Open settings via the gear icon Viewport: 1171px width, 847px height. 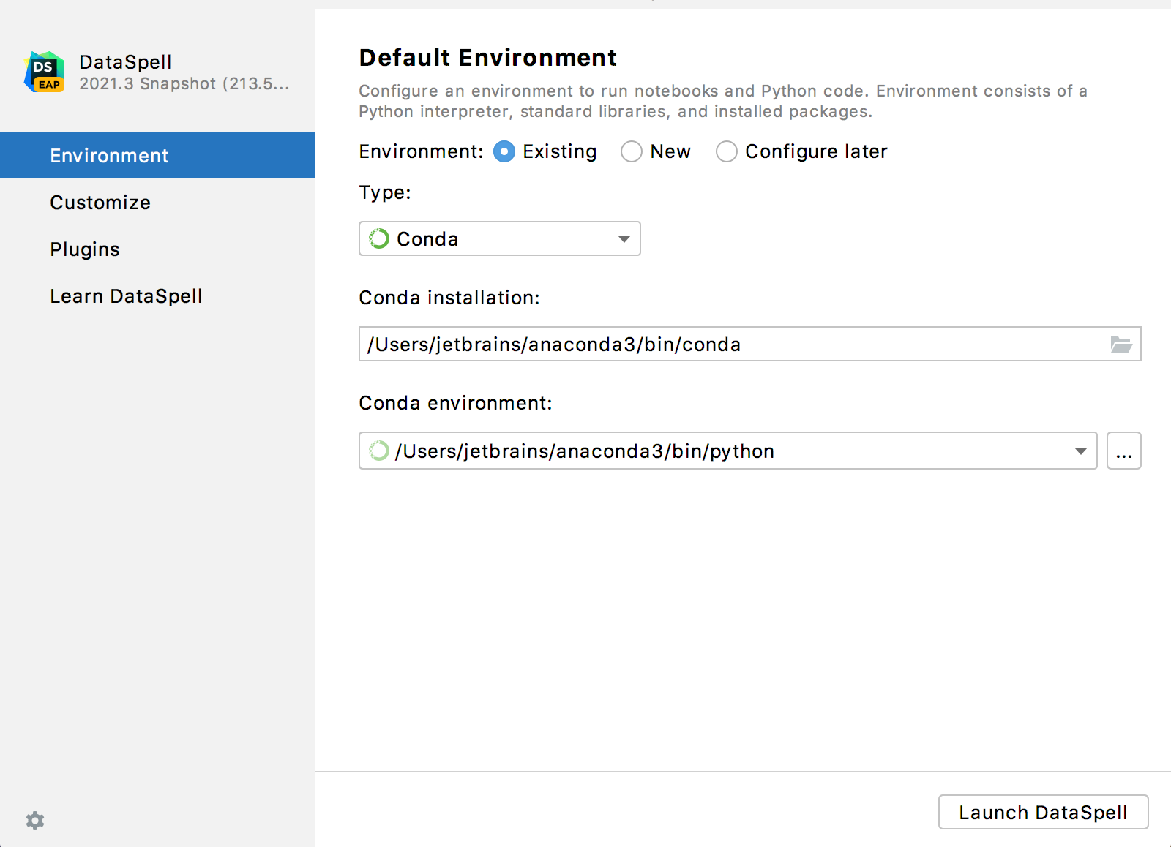[35, 821]
